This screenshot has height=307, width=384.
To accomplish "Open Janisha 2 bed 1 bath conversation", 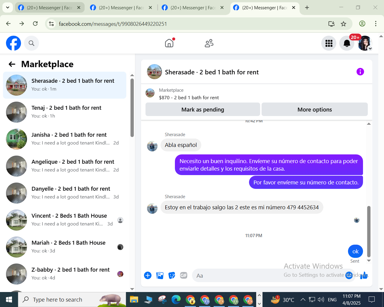I will pos(64,139).
